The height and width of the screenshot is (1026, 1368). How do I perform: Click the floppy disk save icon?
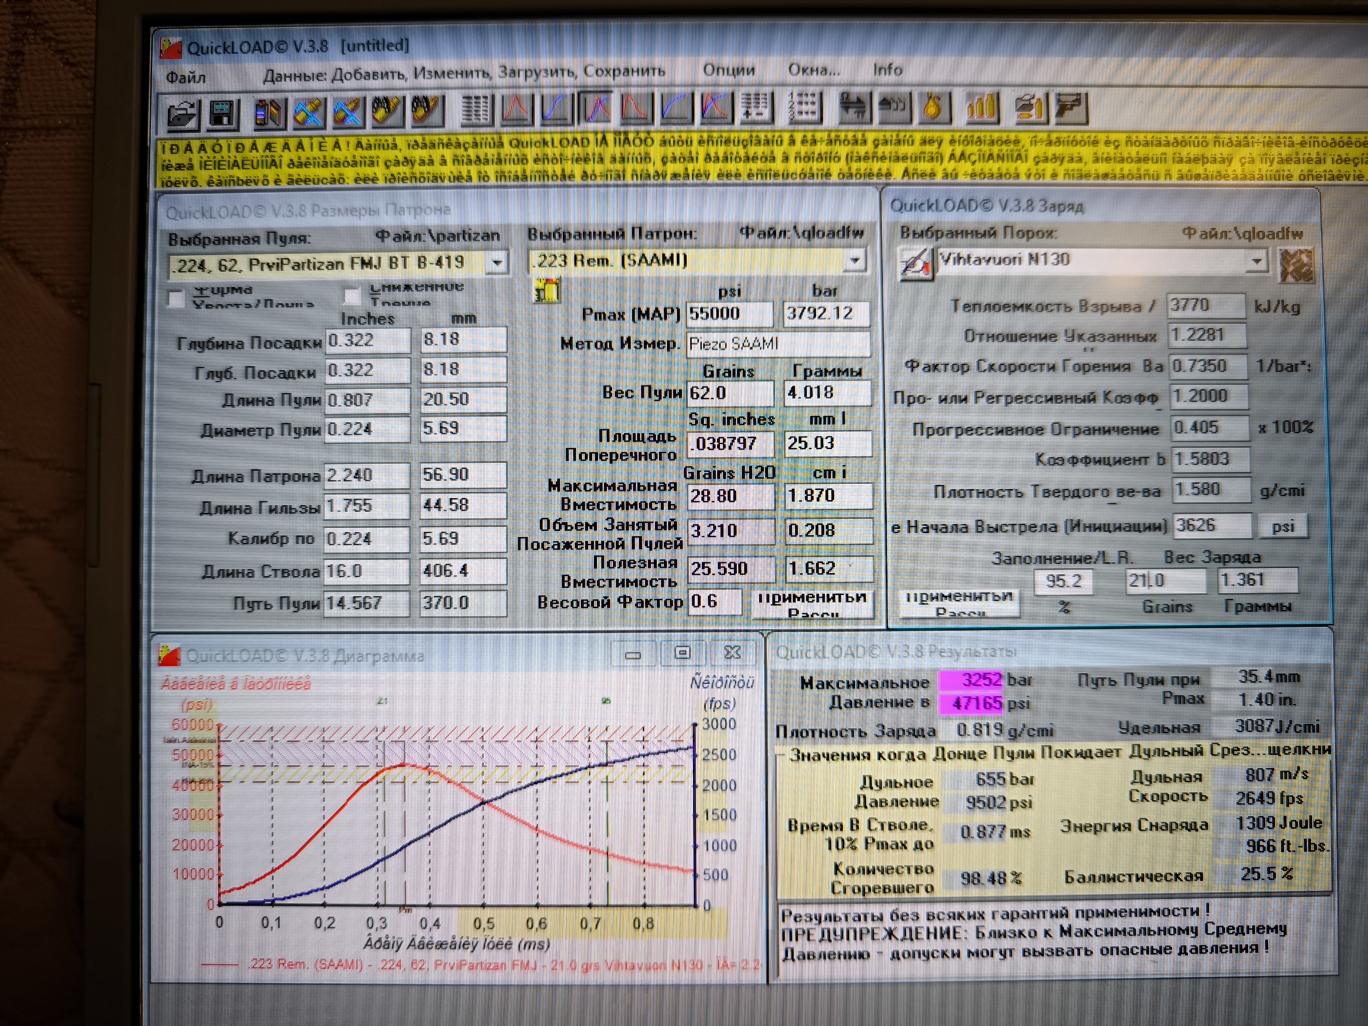click(x=223, y=113)
